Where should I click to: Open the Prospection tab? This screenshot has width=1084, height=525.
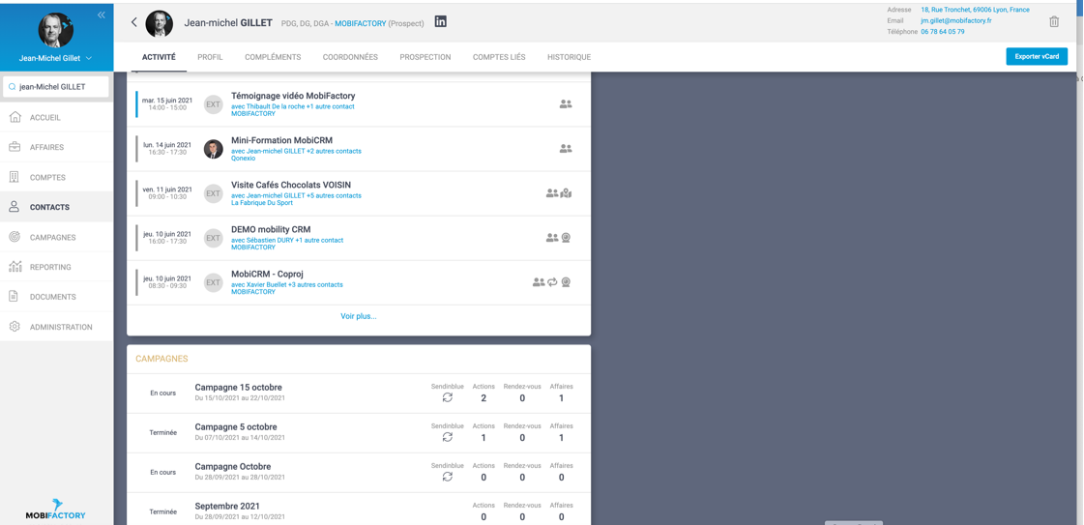[425, 57]
